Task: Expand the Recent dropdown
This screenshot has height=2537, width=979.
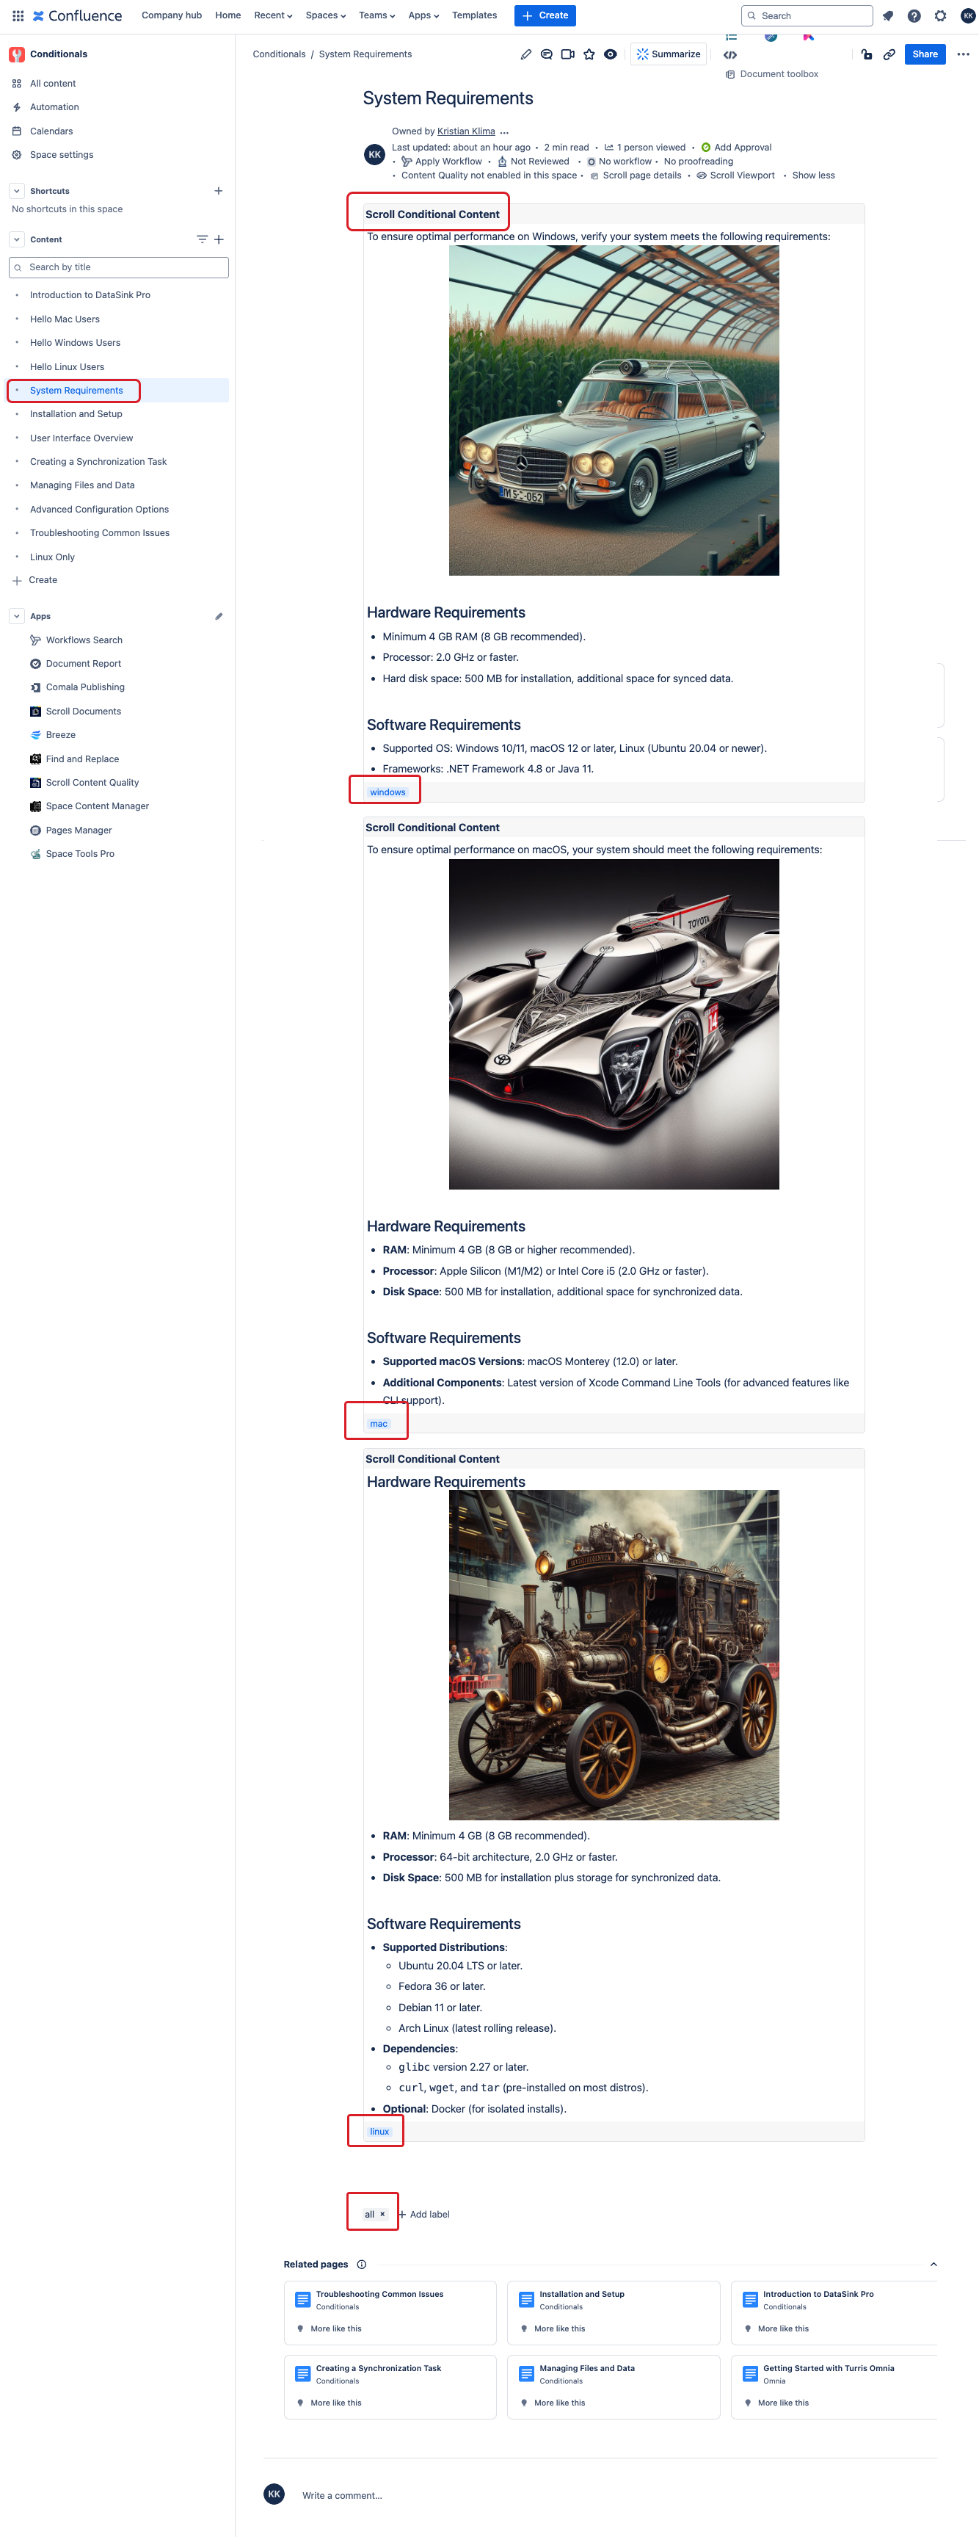Action: 274,15
